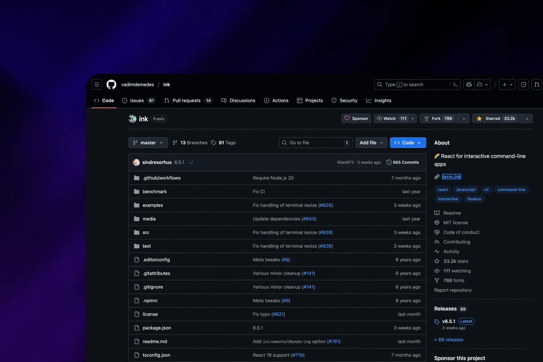Click the Fork button
Viewport: 543px width, 362px height.
click(439, 118)
